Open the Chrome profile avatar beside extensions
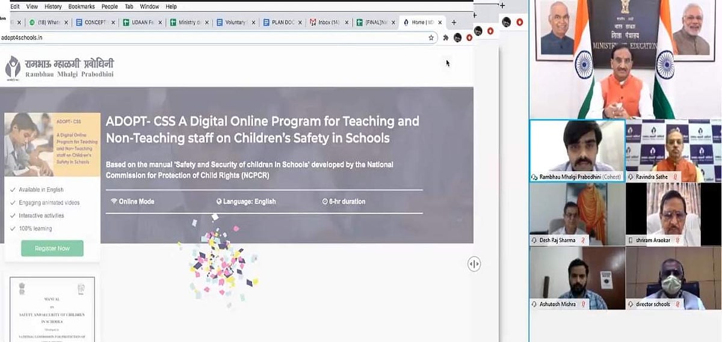 pos(458,37)
